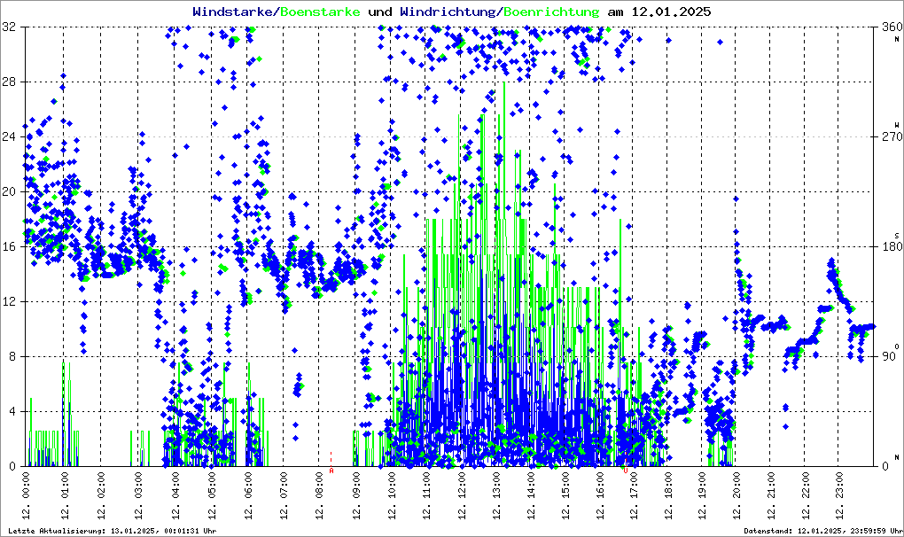The height and width of the screenshot is (537, 904).
Task: Pick the '12. 18:00' time axis label
Action: tap(668, 496)
